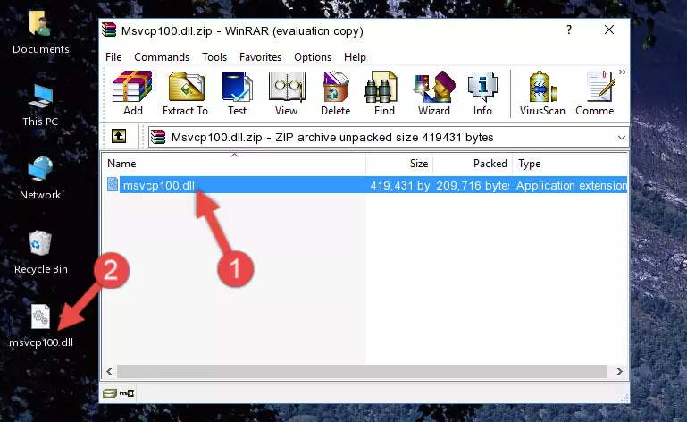
Task: Click the Add toolbar icon
Action: coord(132,93)
